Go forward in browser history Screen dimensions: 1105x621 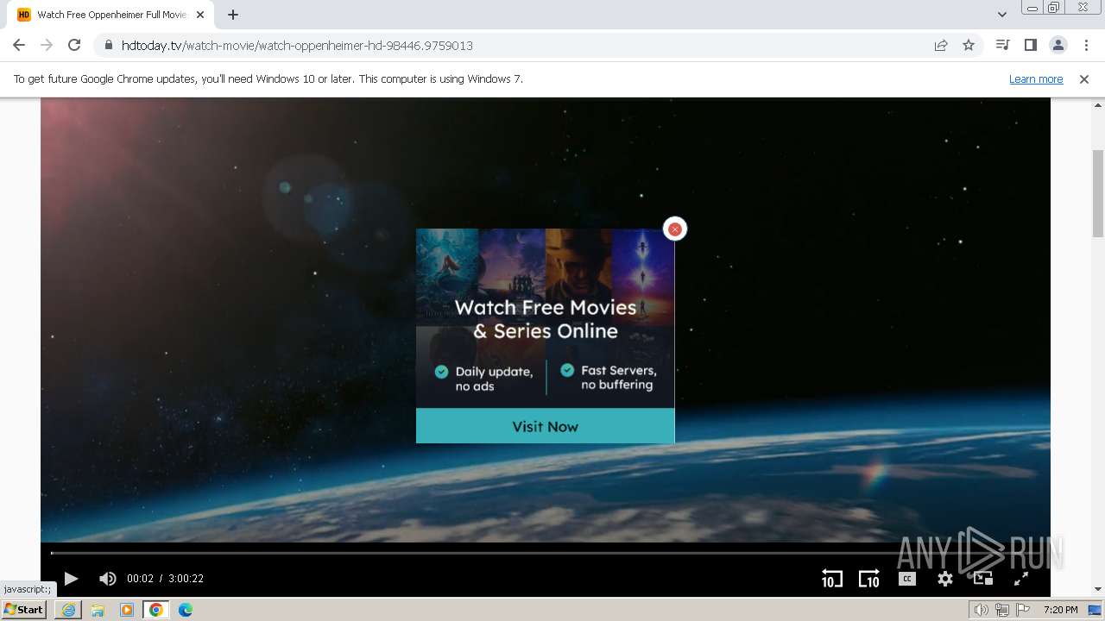point(47,45)
